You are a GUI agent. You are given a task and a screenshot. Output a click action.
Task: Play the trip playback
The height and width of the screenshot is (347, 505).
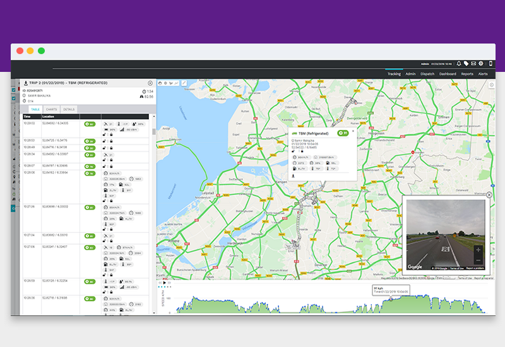coord(165,283)
